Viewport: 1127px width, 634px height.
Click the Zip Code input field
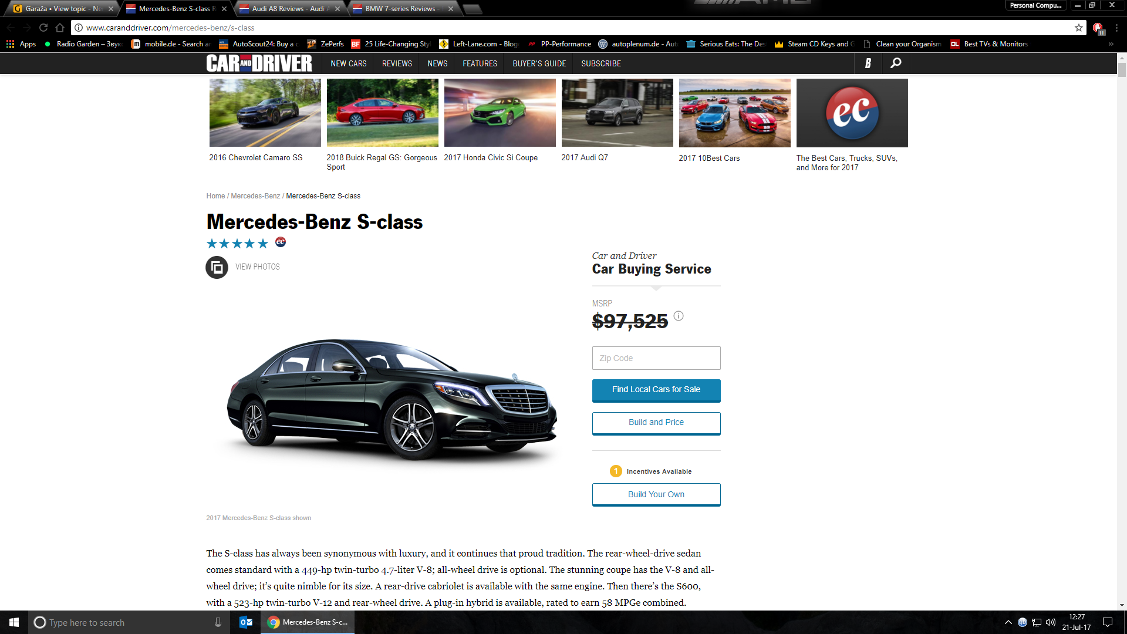pos(656,358)
